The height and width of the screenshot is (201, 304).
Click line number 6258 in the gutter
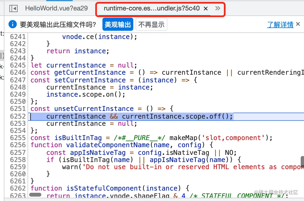click(x=18, y=160)
